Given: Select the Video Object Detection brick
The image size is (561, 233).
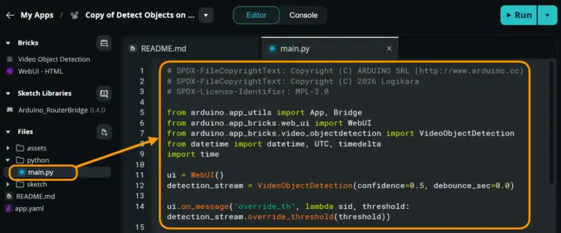Looking at the screenshot, I should click(54, 59).
